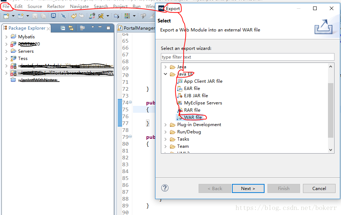The height and width of the screenshot is (215, 341).
Task: Select the Mybatis project in Package Explorer
Action: (26, 36)
